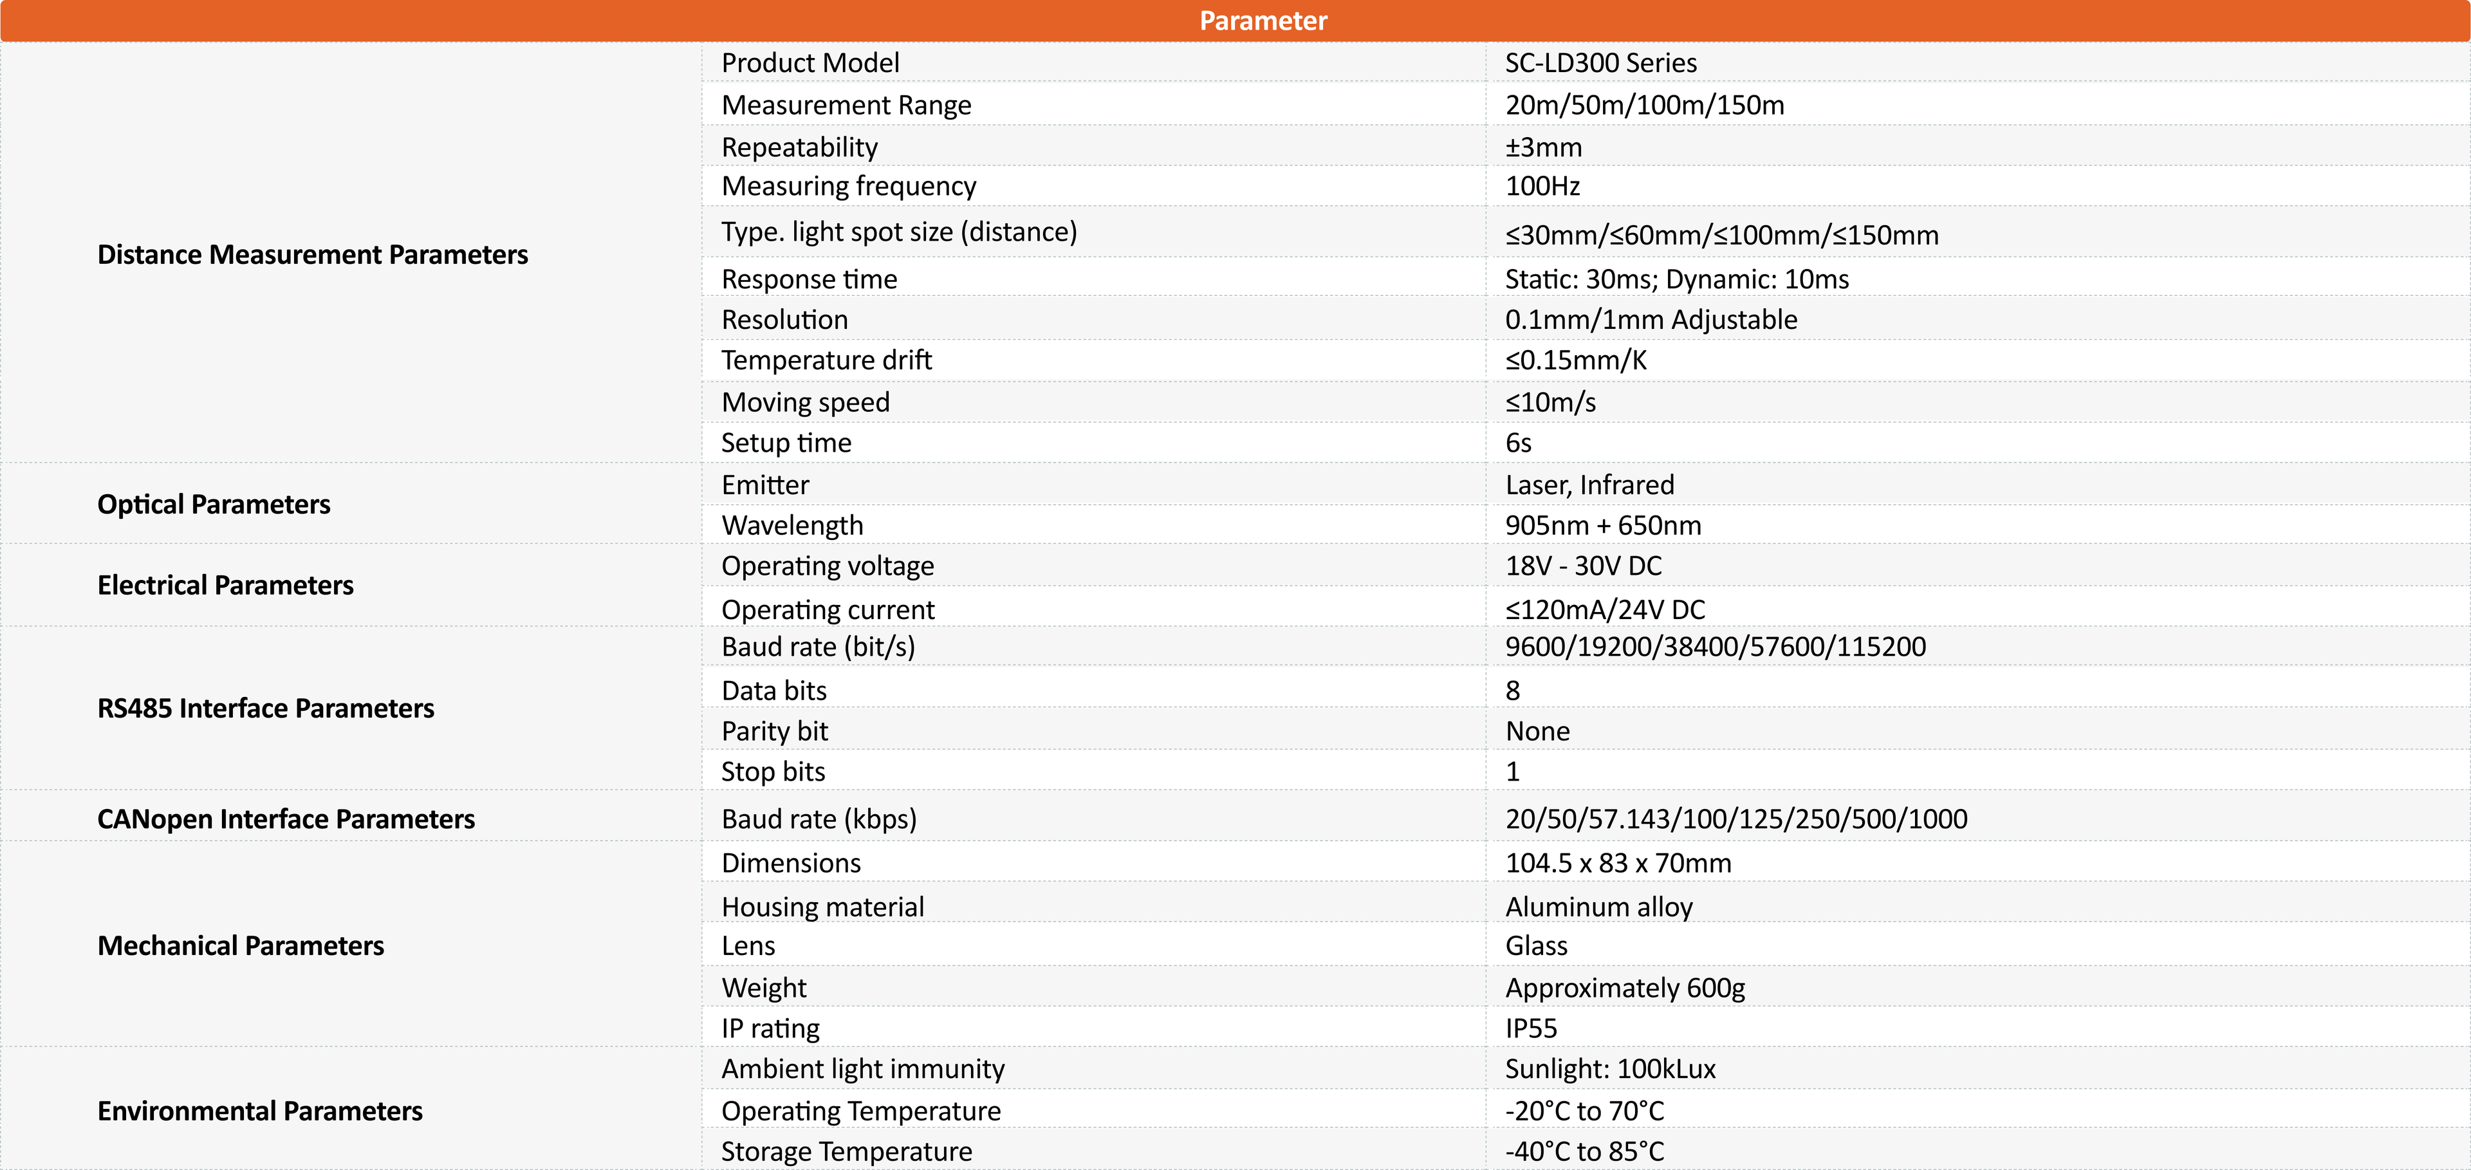This screenshot has width=2471, height=1170.
Task: Select the 20m/50m/100m/150m measurement range value
Action: tap(1644, 106)
